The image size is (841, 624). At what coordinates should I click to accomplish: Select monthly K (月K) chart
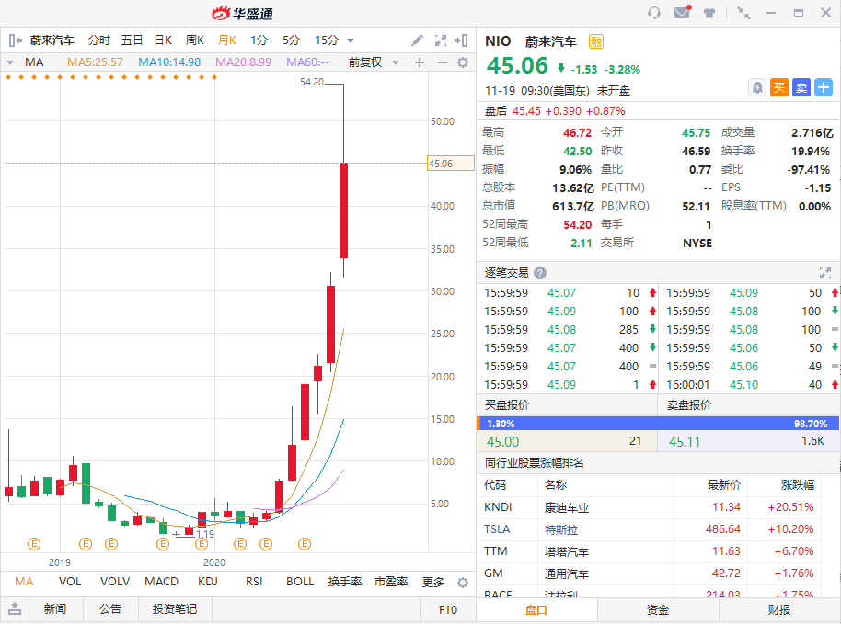(227, 40)
